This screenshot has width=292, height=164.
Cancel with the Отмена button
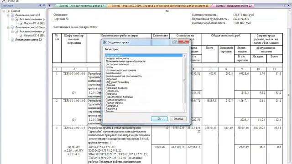(x=178, y=118)
